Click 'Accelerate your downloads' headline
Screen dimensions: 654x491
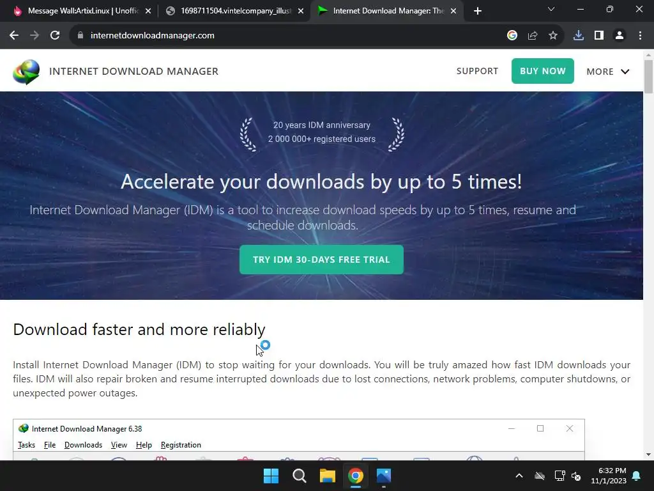coord(321,182)
